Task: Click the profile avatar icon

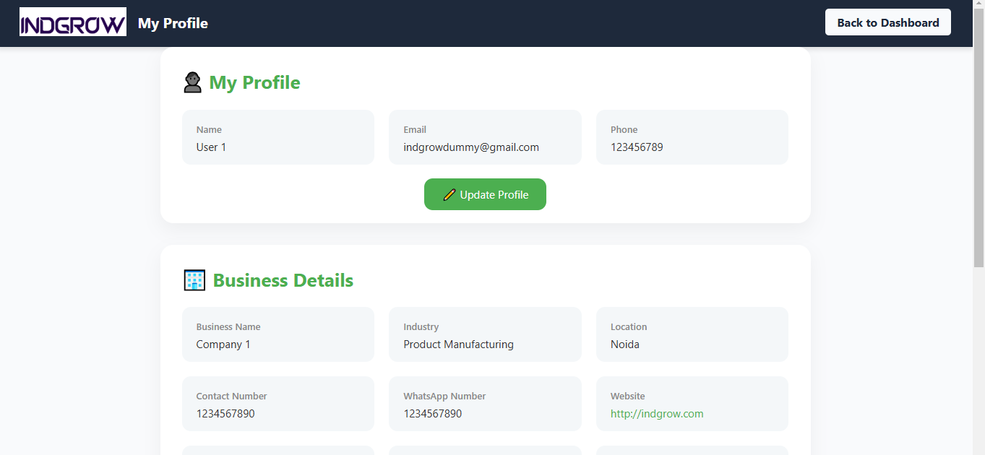Action: 192,82
